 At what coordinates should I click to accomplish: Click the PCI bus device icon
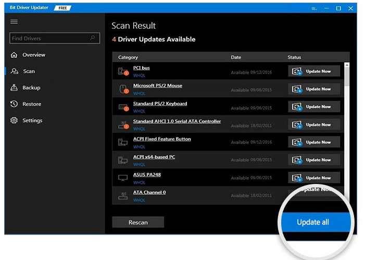(123, 71)
